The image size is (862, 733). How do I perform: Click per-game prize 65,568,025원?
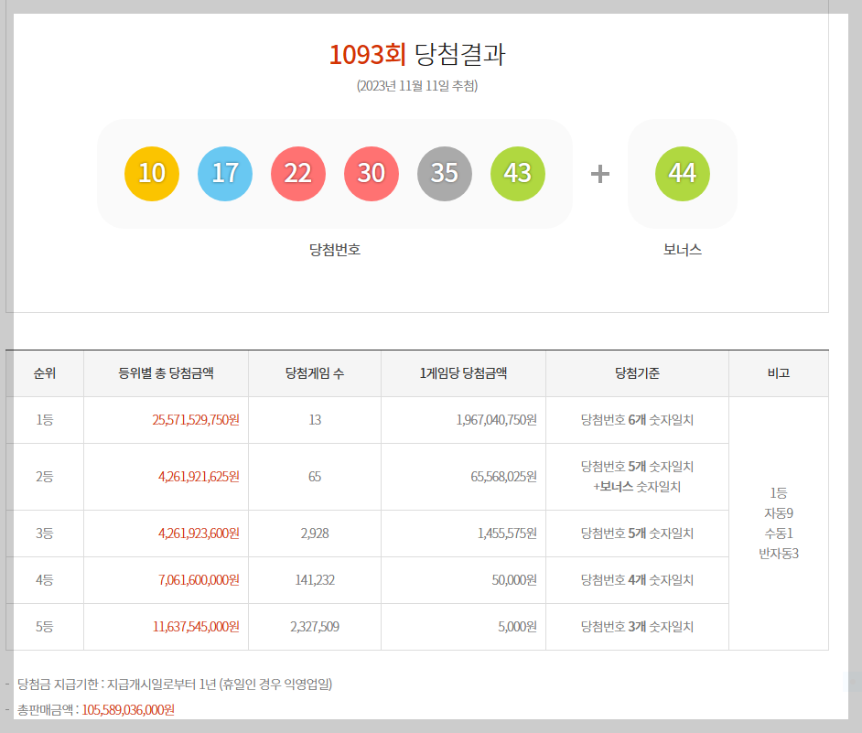click(x=503, y=477)
